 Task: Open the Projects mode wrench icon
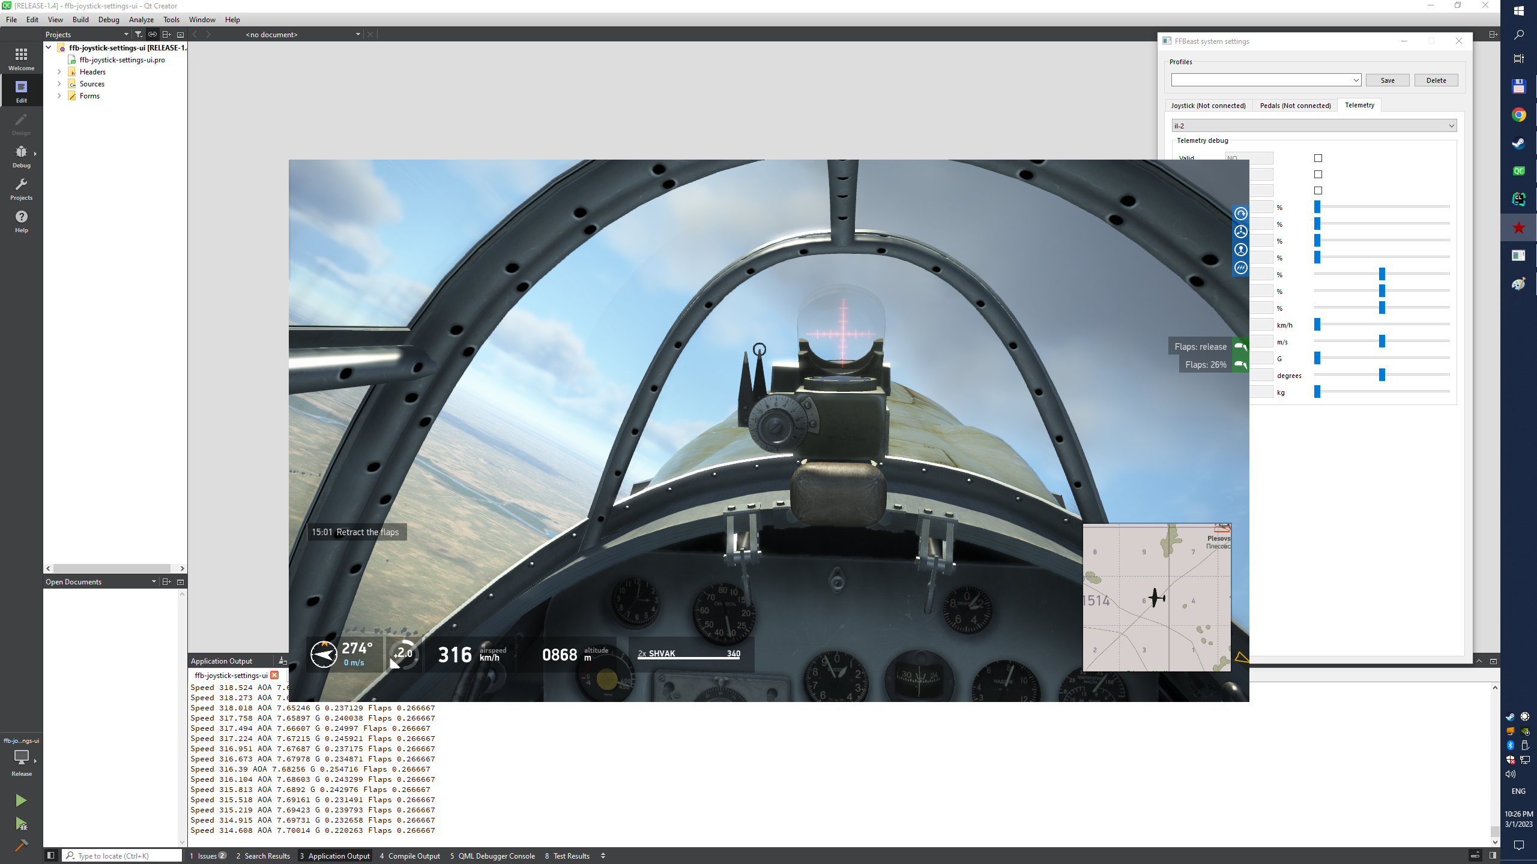(x=21, y=188)
